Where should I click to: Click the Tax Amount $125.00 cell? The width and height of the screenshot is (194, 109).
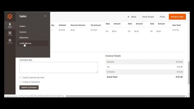pos(94,30)
